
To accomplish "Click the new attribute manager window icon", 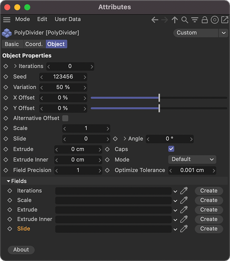I will pyautogui.click(x=224, y=20).
